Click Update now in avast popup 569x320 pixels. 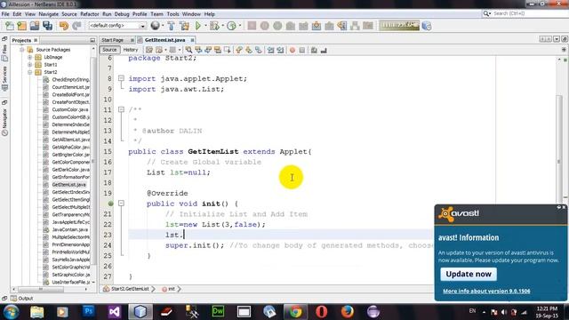[x=469, y=274]
